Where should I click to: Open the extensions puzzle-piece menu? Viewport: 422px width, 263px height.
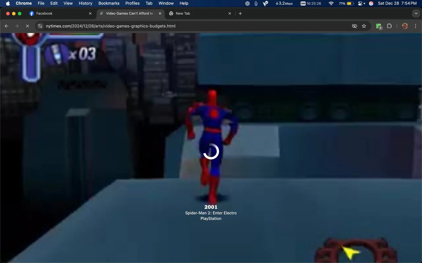coord(389,26)
